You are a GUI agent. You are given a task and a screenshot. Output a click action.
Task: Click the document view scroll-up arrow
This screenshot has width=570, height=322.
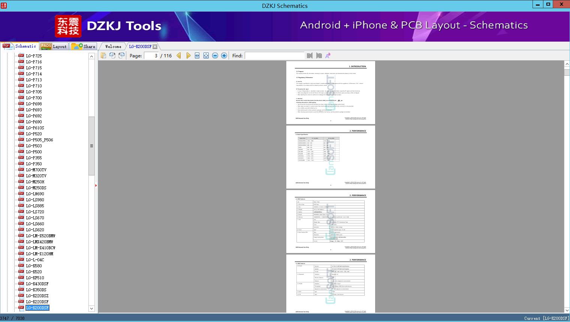tap(567, 64)
